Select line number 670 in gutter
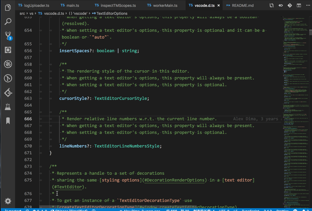Viewport: 312px width, 211px height. pyautogui.click(x=28, y=146)
